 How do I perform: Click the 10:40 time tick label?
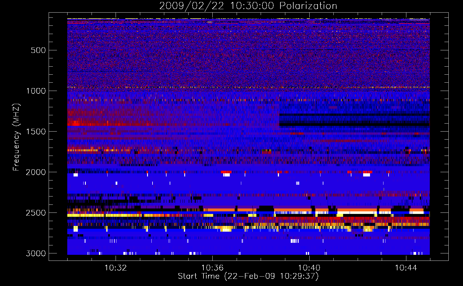pyautogui.click(x=309, y=268)
